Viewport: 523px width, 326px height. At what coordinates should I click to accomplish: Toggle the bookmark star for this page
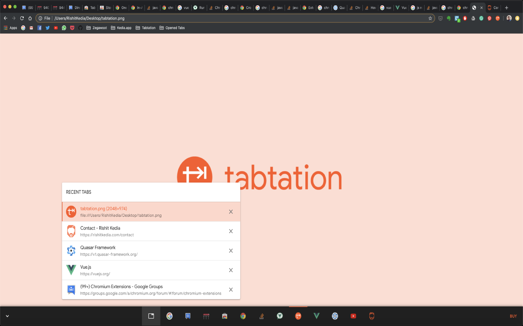(x=430, y=18)
